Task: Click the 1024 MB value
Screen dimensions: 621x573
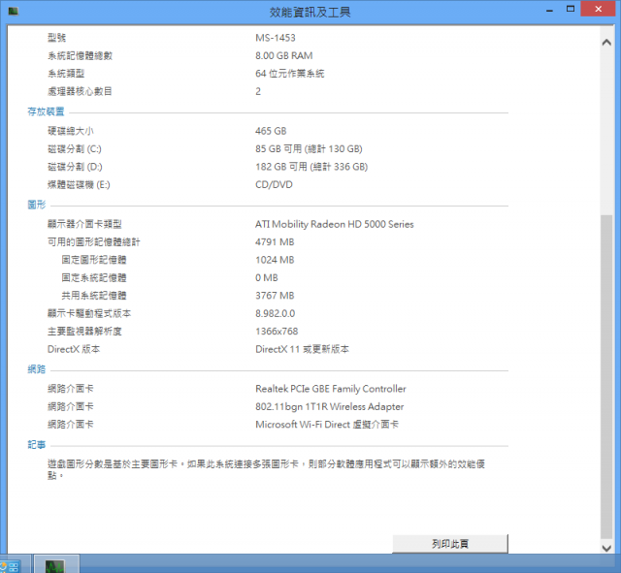Action: click(x=275, y=260)
